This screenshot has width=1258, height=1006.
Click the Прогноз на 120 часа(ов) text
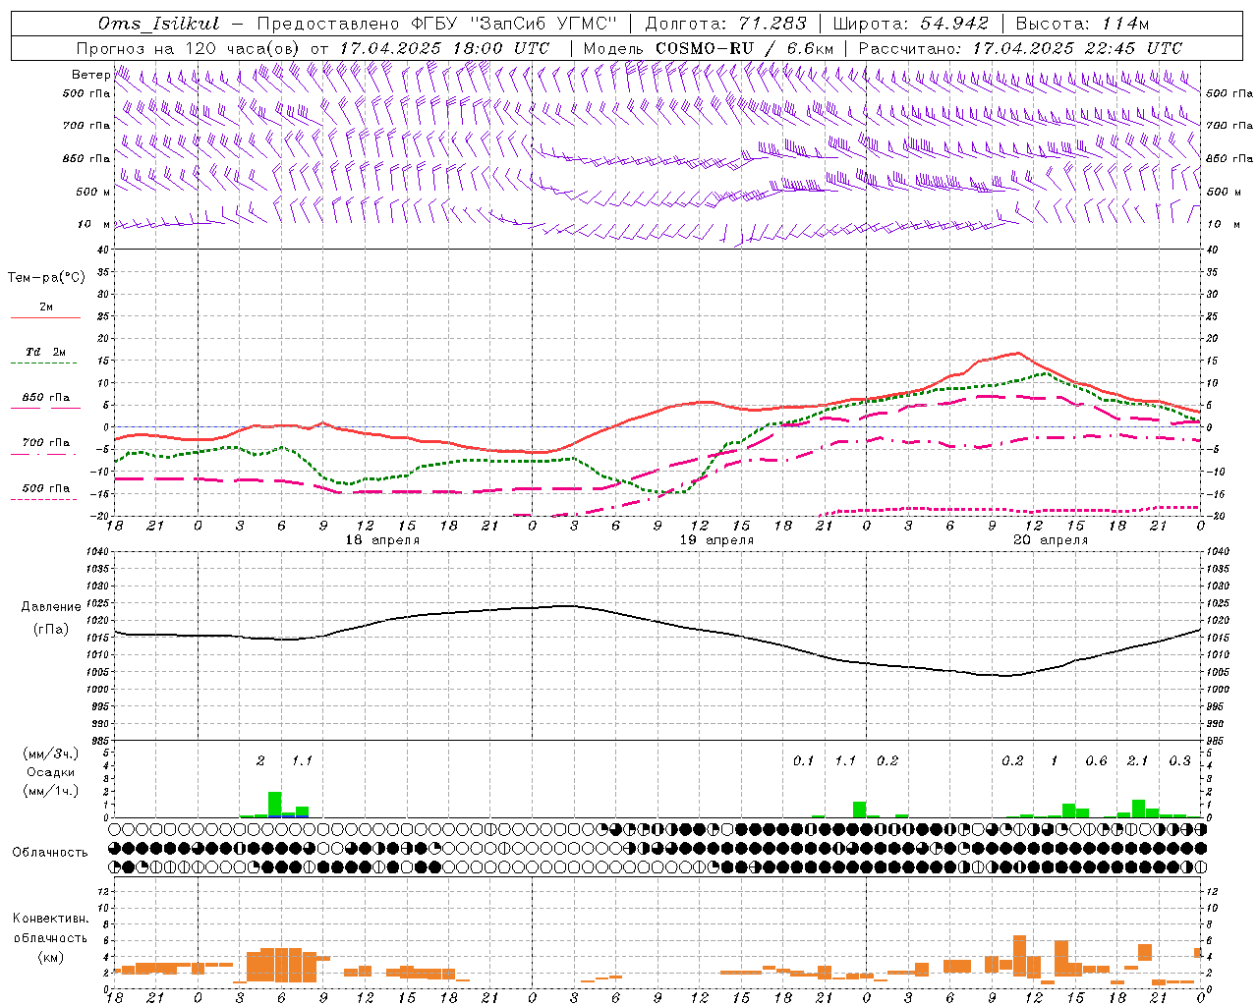[190, 48]
